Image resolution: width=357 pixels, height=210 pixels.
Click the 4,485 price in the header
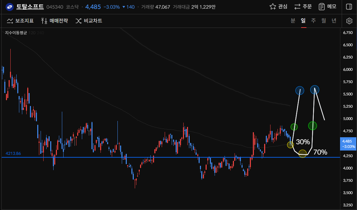coord(93,7)
